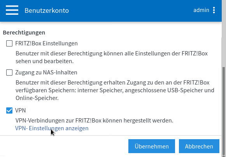Click the VPN label text
Viewport: 226px width, 157px height.
tap(21, 110)
